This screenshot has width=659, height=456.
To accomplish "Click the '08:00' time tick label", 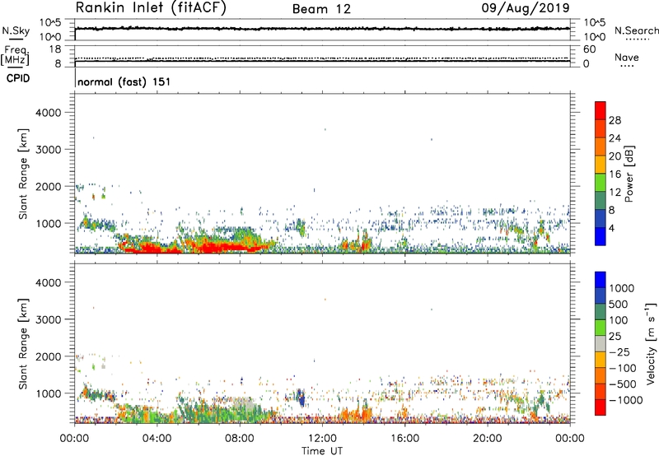I will click(x=240, y=439).
